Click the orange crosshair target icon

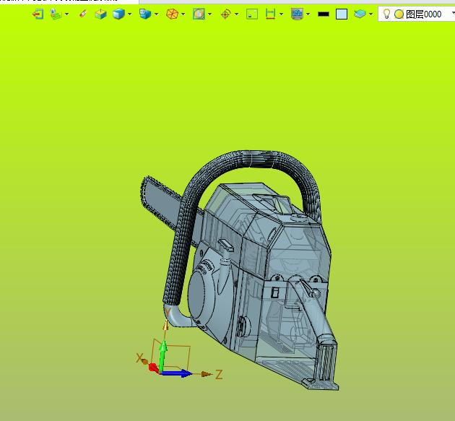point(225,14)
